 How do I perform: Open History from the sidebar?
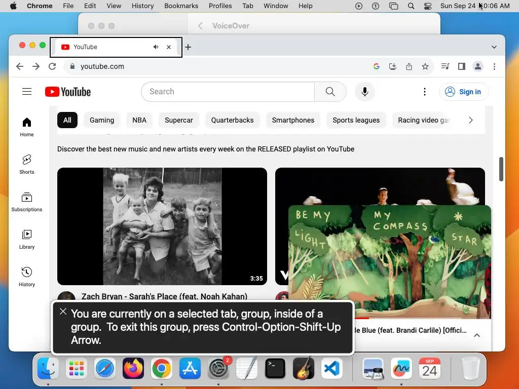click(27, 277)
